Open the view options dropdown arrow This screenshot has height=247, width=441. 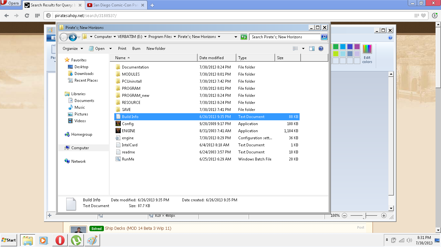tap(303, 49)
